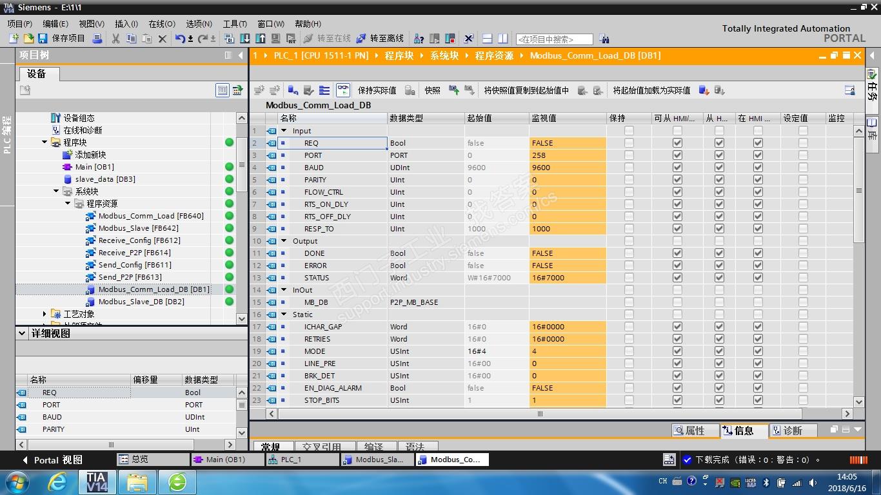Split editor space vertically

503,39
